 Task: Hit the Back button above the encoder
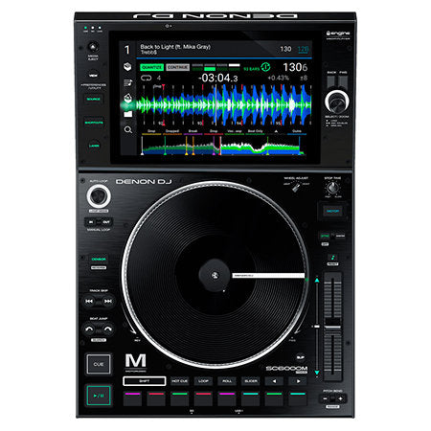tap(331, 82)
